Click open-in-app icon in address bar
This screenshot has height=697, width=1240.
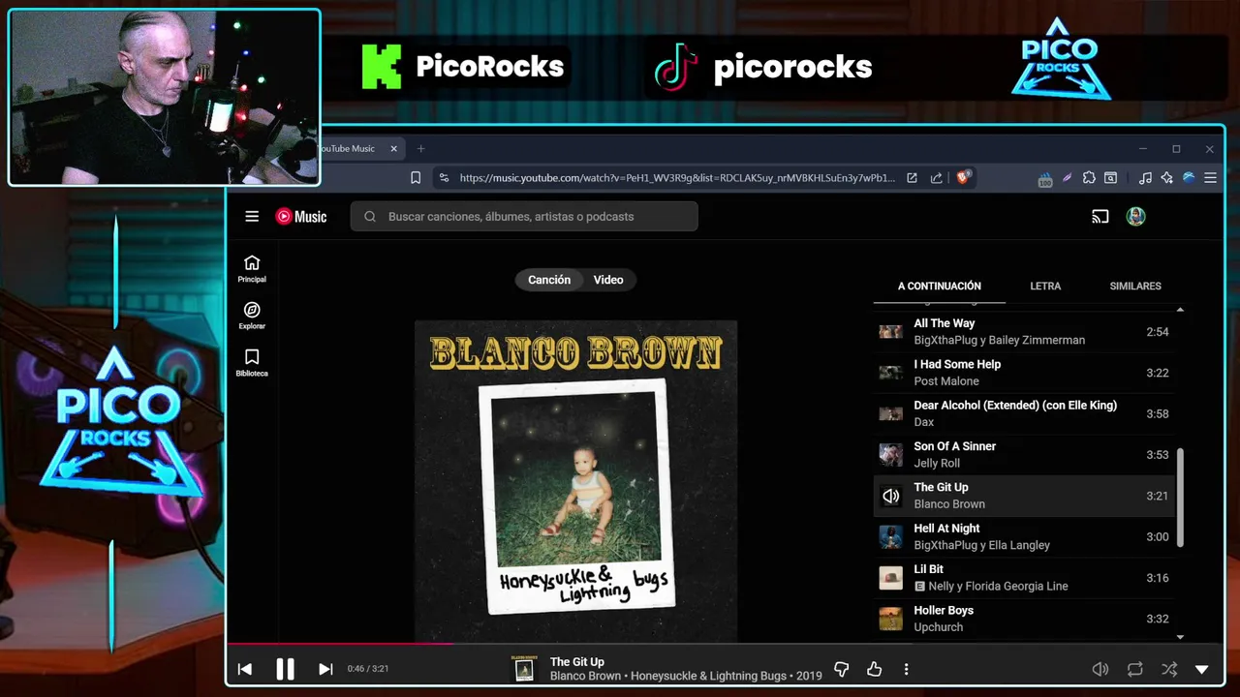(912, 178)
